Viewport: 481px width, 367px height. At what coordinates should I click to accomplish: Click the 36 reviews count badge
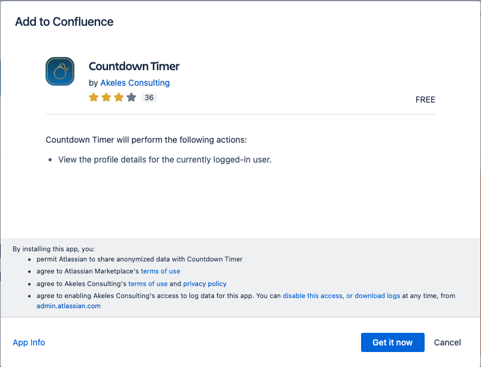pyautogui.click(x=149, y=97)
